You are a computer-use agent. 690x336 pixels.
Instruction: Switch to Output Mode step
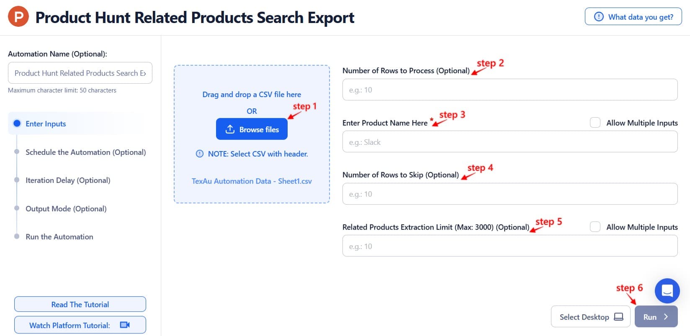point(66,208)
